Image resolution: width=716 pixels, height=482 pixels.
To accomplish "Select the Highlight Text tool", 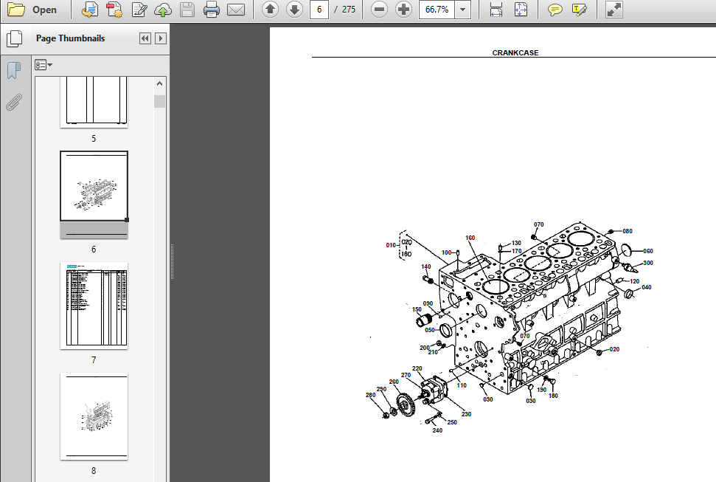I will click(x=580, y=10).
